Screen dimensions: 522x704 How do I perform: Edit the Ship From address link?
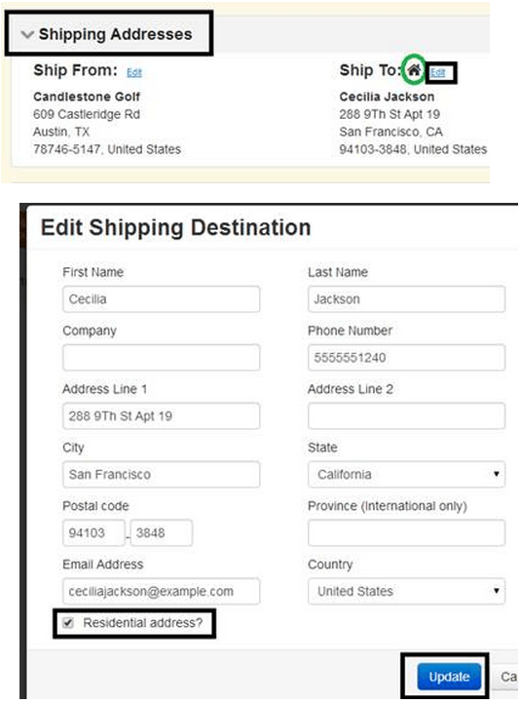point(134,73)
